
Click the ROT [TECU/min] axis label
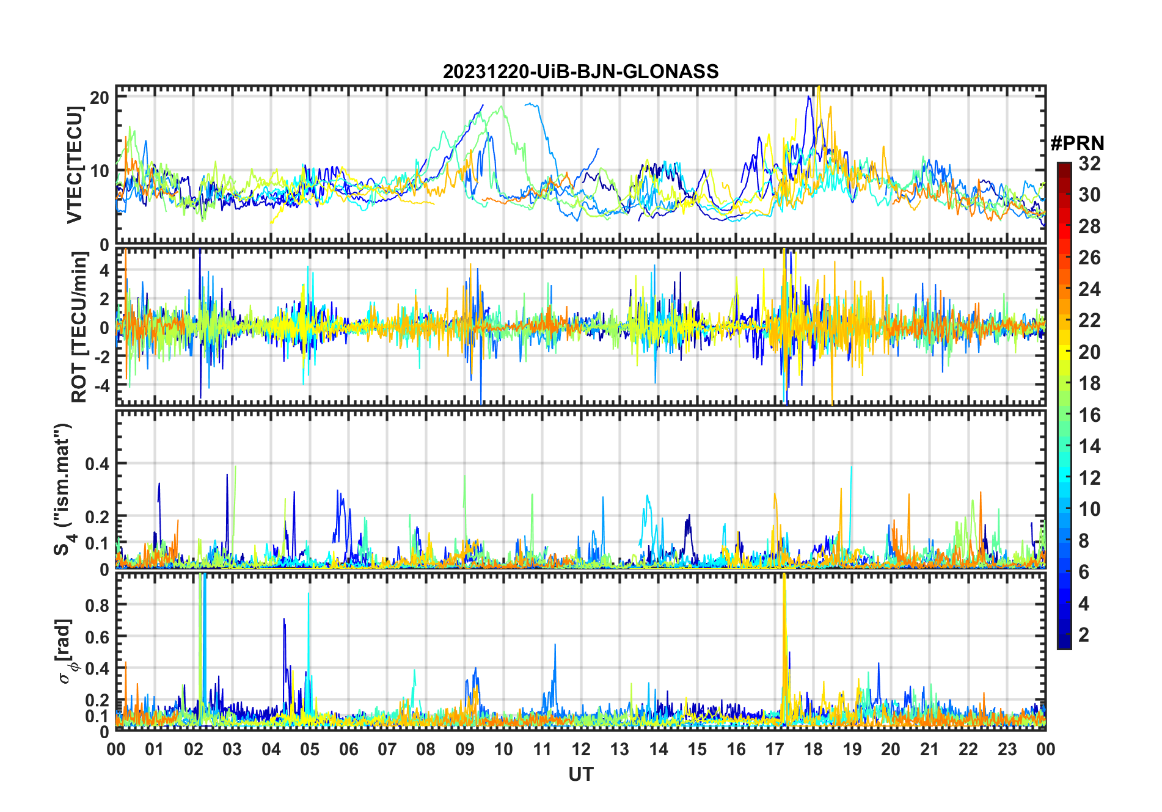[79, 327]
